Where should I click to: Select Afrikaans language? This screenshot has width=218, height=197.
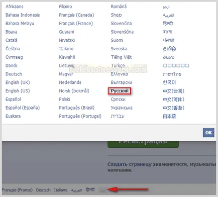pos(15,7)
